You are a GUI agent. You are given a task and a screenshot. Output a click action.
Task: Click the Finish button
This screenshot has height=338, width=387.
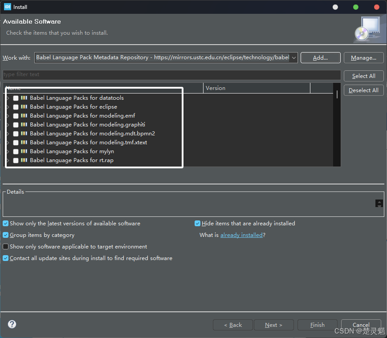point(318,325)
